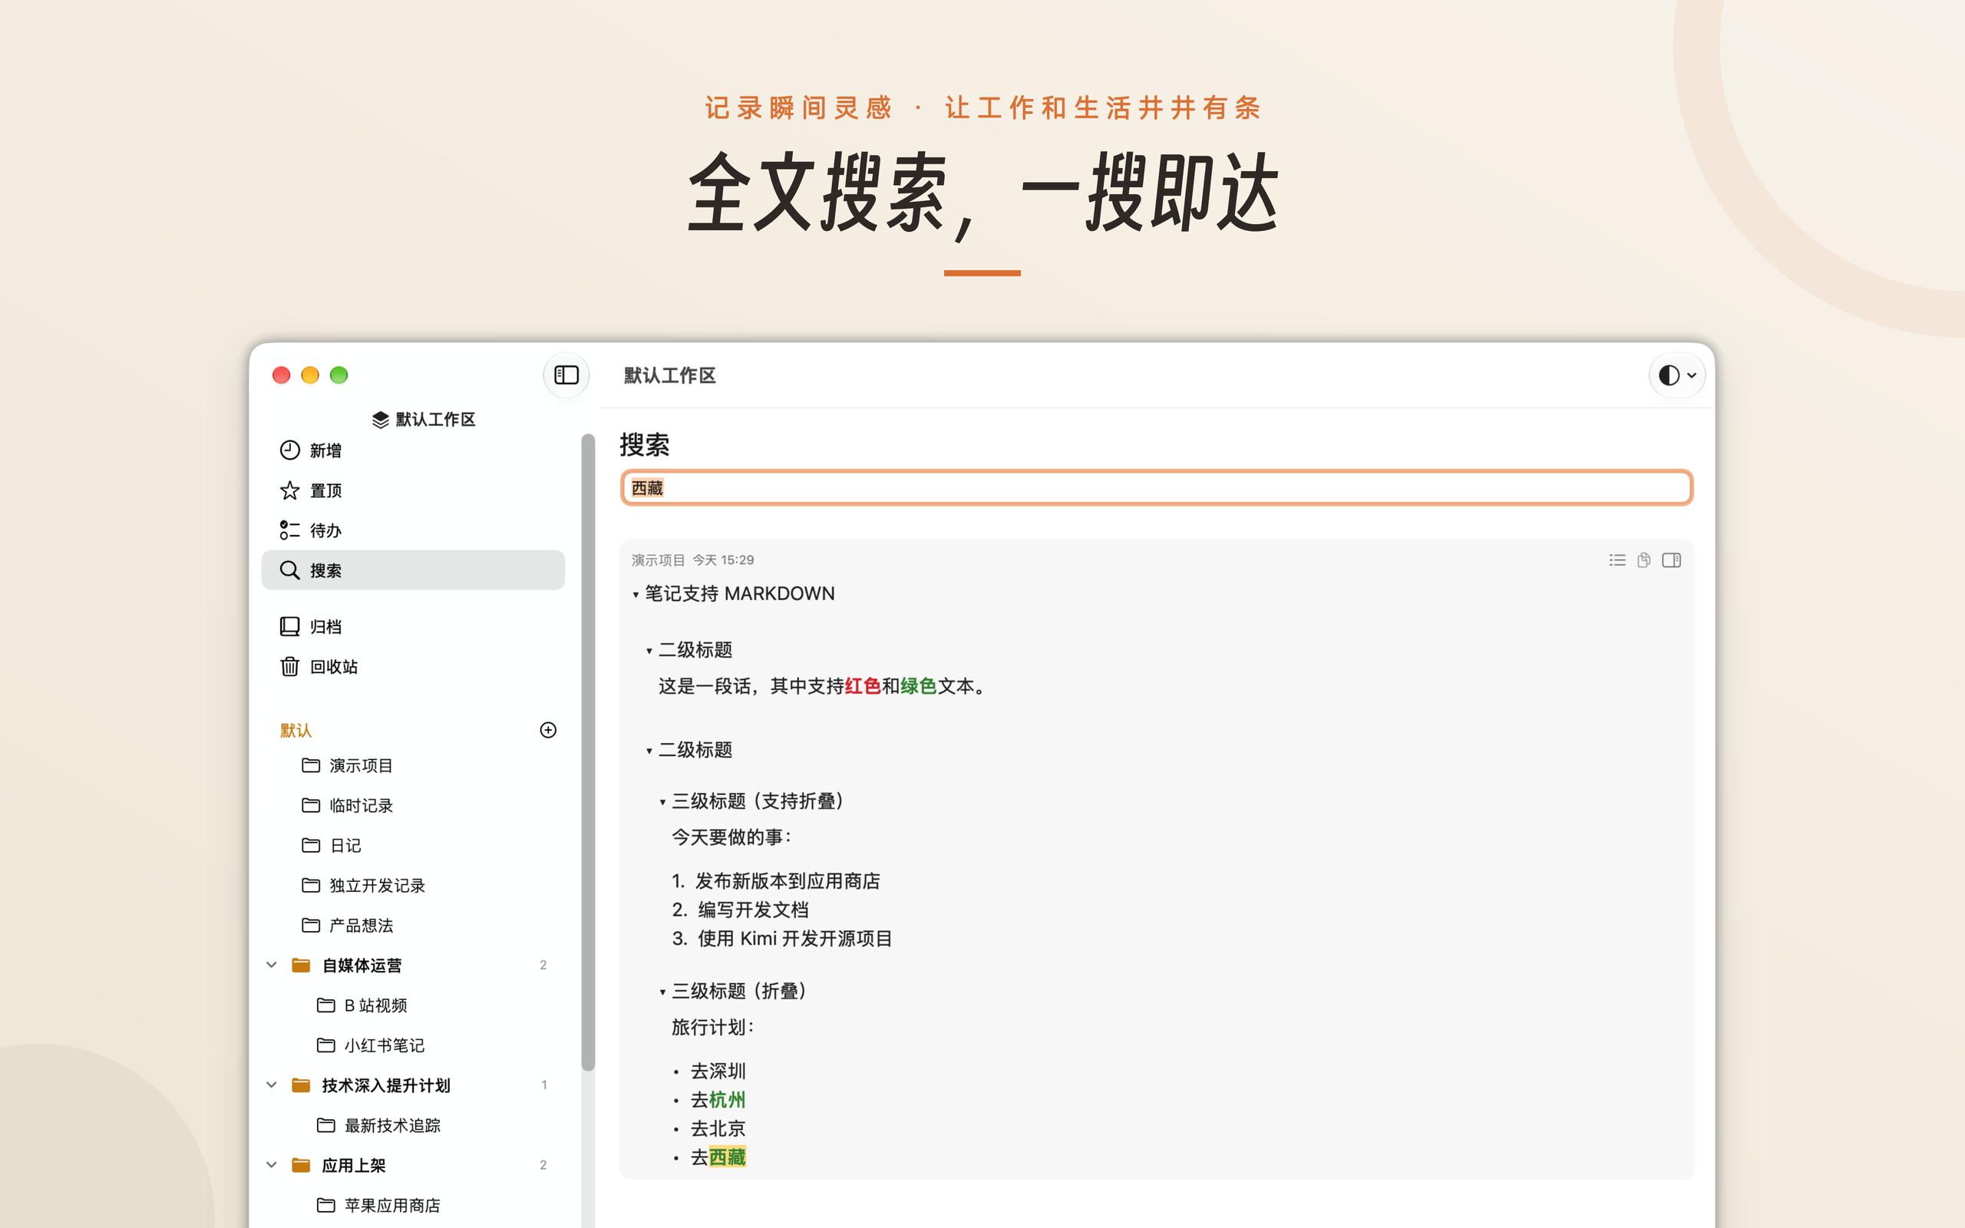Image resolution: width=1965 pixels, height=1228 pixels.
Task: Collapse the 自媒体运营 group chevron
Action: (x=271, y=965)
